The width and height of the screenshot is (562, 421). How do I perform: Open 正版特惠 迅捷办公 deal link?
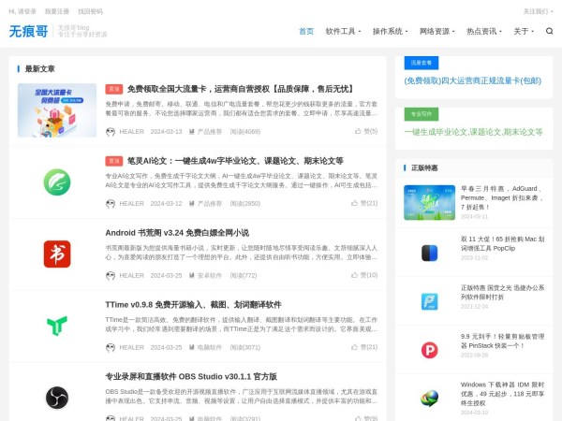click(x=502, y=292)
